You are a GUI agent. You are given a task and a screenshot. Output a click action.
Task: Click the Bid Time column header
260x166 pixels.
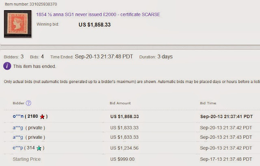point(208,103)
